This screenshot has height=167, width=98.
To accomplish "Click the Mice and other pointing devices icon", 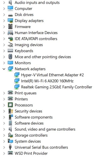I will pyautogui.click(x=10, y=57).
